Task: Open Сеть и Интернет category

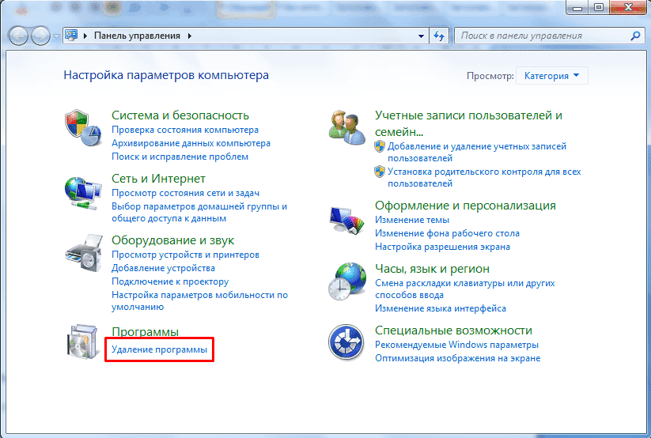Action: point(158,179)
